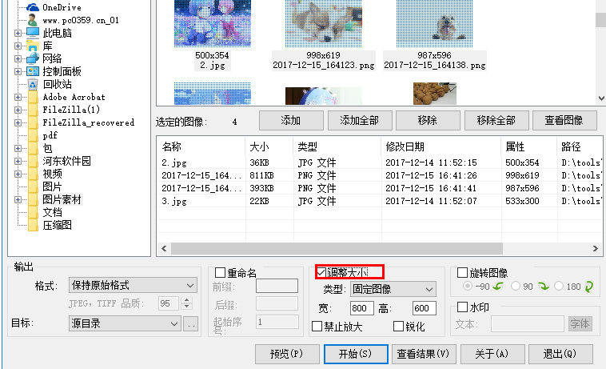Click the 移除全部 button
Screen dimensions: 606x369
click(496, 120)
